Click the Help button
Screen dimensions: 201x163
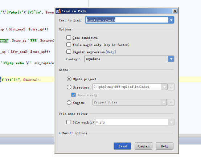pos(165,146)
